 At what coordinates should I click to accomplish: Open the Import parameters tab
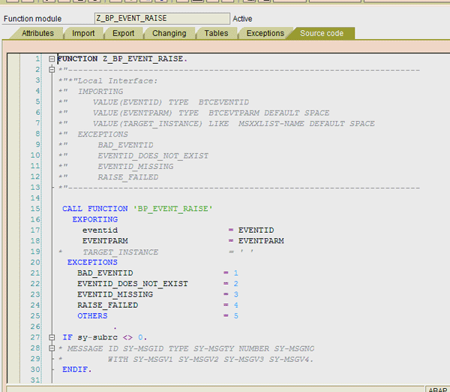click(82, 33)
